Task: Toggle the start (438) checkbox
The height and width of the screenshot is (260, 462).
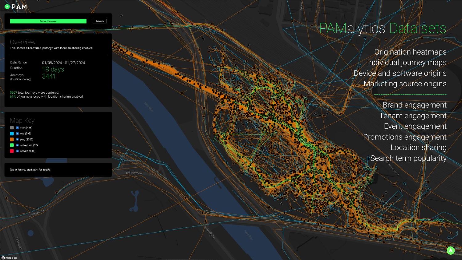Action: click(x=18, y=128)
